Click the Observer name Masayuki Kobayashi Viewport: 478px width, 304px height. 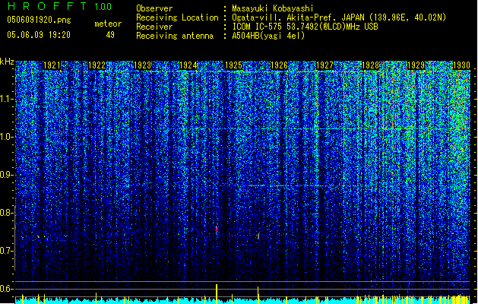pyautogui.click(x=273, y=8)
